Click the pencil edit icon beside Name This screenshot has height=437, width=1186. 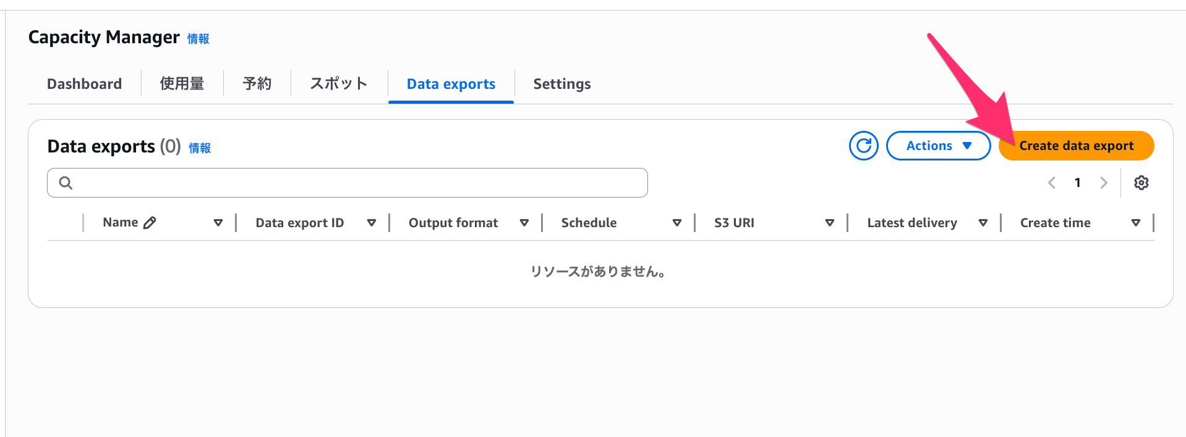coord(150,223)
